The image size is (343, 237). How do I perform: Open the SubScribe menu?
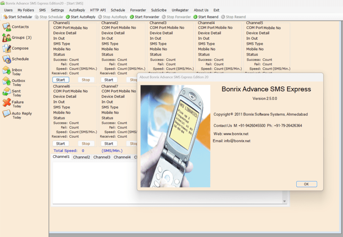pos(159,10)
